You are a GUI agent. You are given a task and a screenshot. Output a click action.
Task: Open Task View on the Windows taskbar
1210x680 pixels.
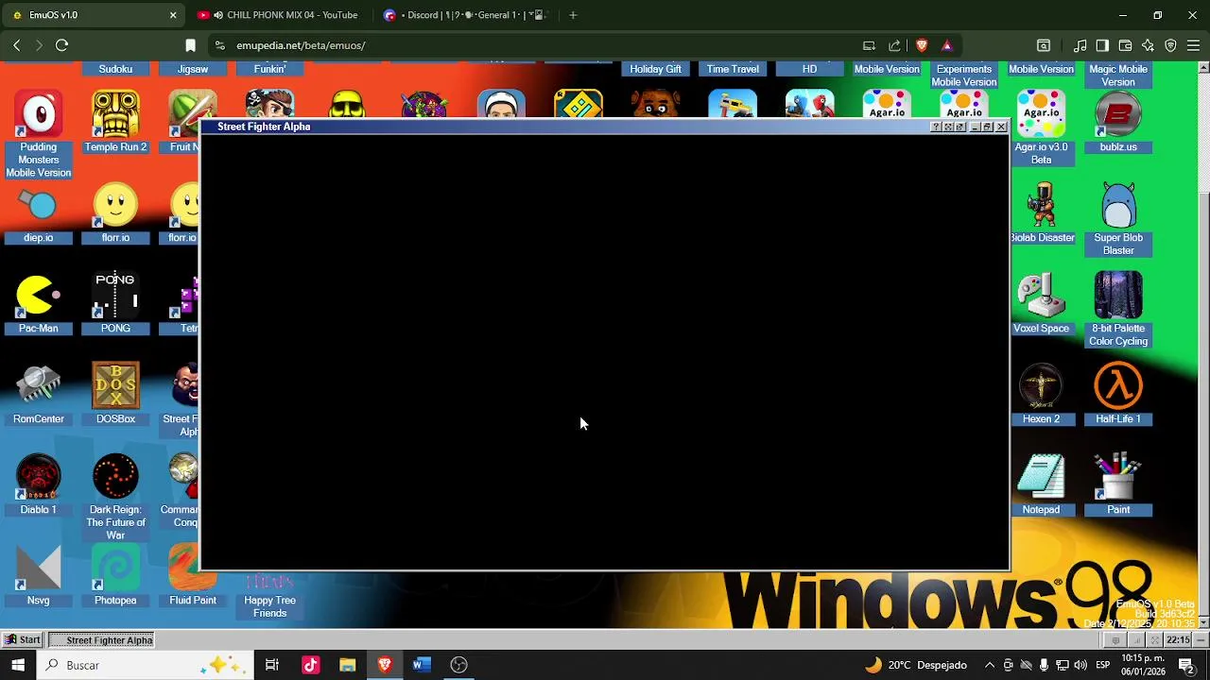pyautogui.click(x=272, y=665)
